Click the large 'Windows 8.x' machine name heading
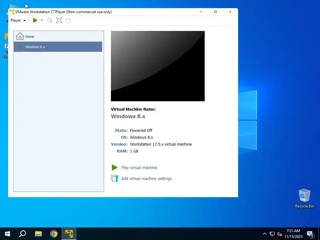320x240 pixels. [x=128, y=116]
